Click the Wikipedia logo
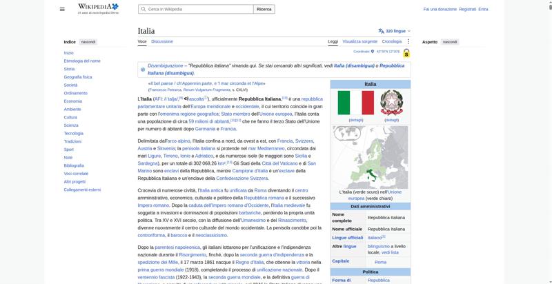552x284 pixels. [98, 9]
